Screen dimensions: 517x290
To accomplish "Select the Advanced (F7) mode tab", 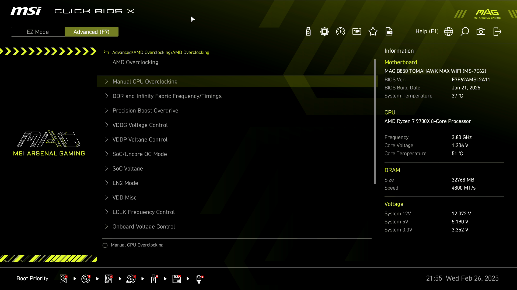I will pyautogui.click(x=92, y=32).
